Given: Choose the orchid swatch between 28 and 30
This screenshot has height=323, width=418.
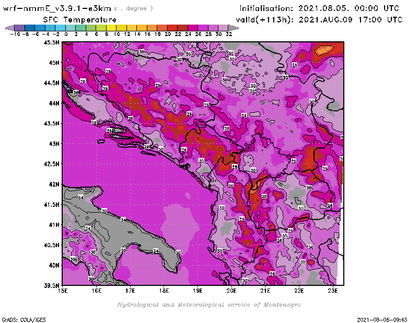Looking at the screenshot, I should pos(213,28).
